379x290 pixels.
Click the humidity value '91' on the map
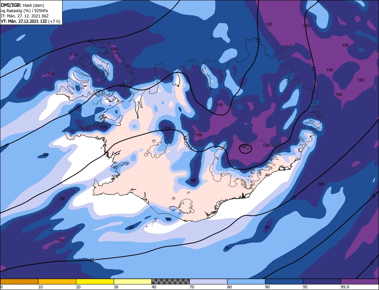tap(227, 248)
